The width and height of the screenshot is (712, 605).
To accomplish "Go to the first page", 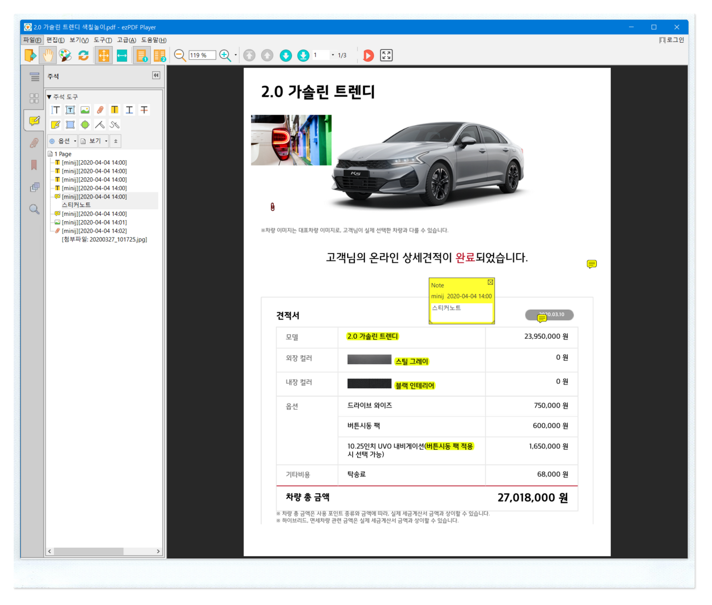I will click(250, 55).
